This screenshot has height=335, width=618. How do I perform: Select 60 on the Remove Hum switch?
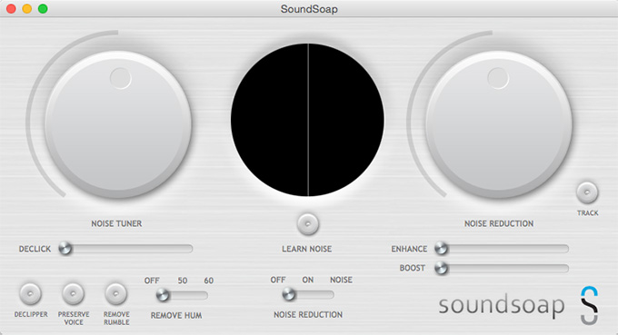(208, 281)
